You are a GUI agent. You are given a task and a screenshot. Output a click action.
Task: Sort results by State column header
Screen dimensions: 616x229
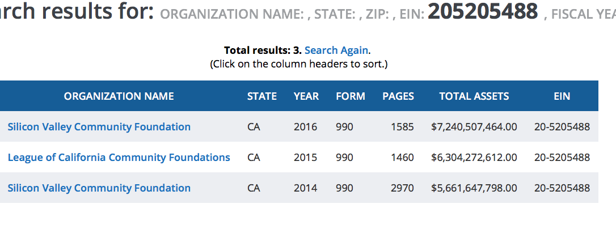pyautogui.click(x=262, y=96)
